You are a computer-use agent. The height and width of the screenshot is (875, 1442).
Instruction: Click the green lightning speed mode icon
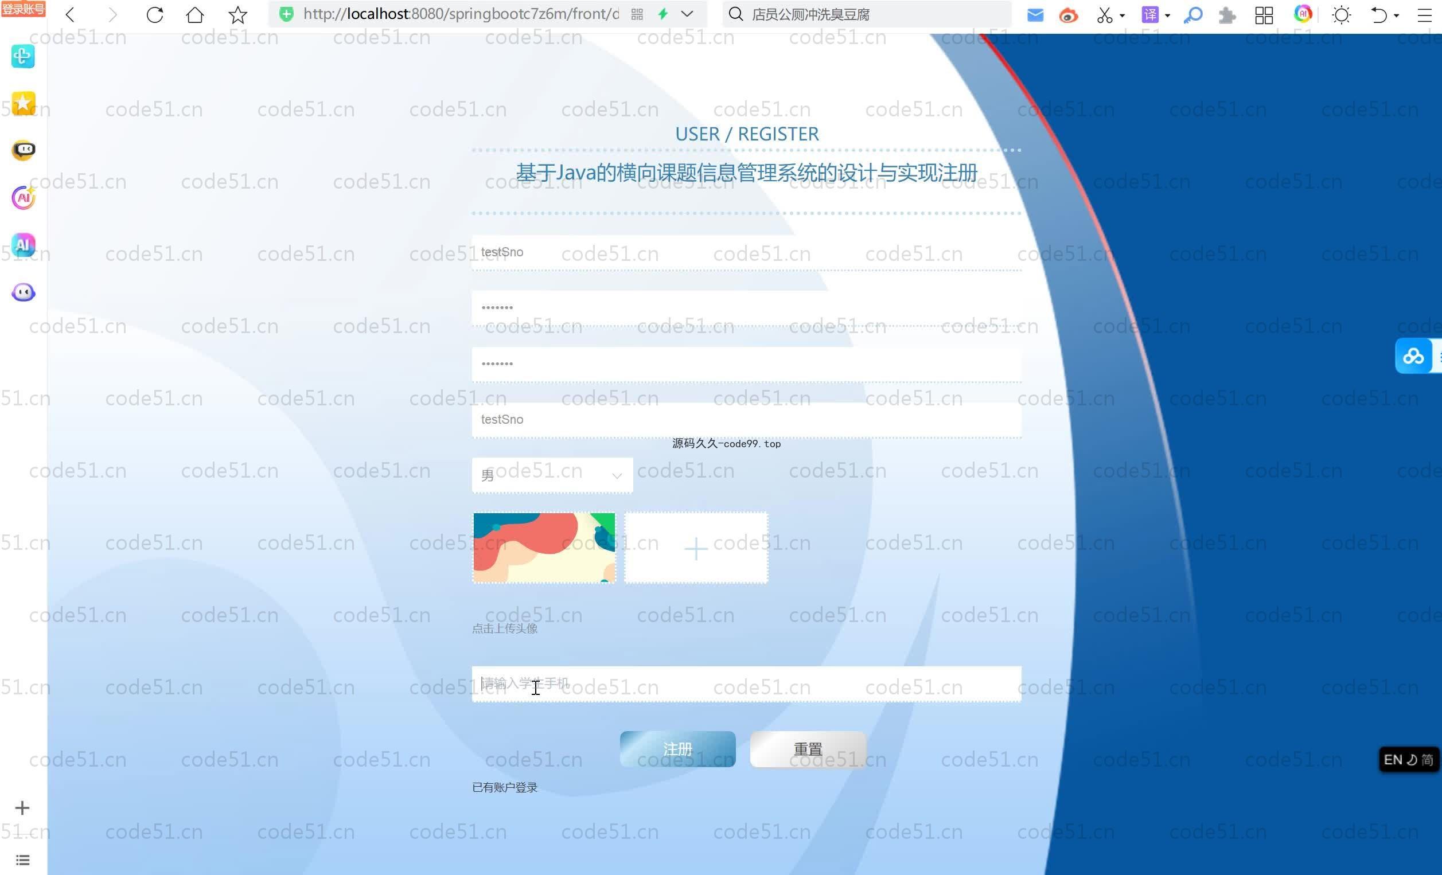(663, 14)
